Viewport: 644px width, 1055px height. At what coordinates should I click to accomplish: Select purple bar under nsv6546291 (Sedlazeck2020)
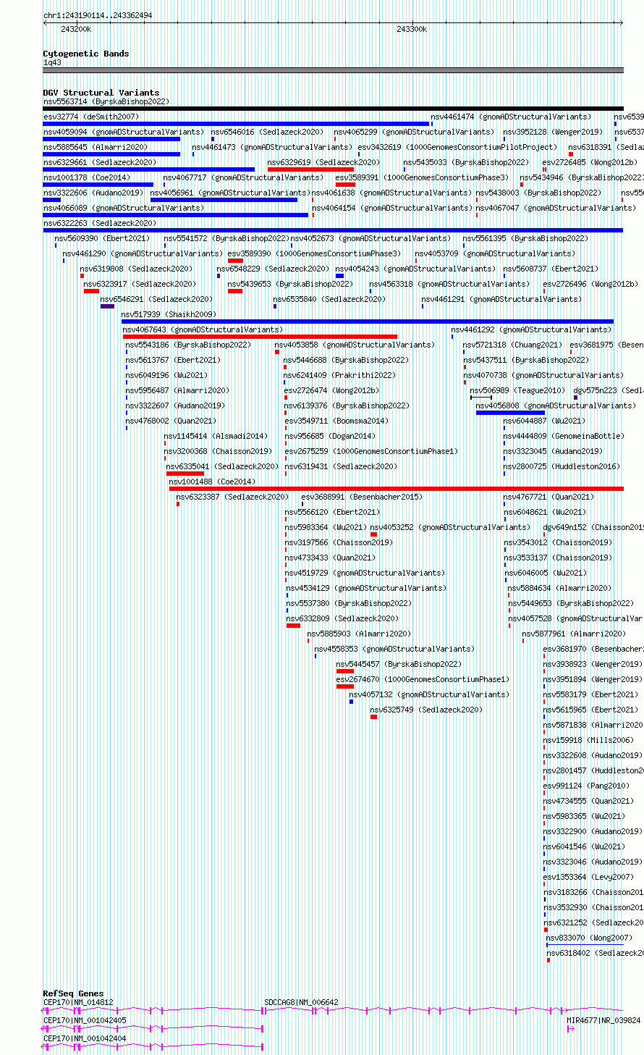107,306
